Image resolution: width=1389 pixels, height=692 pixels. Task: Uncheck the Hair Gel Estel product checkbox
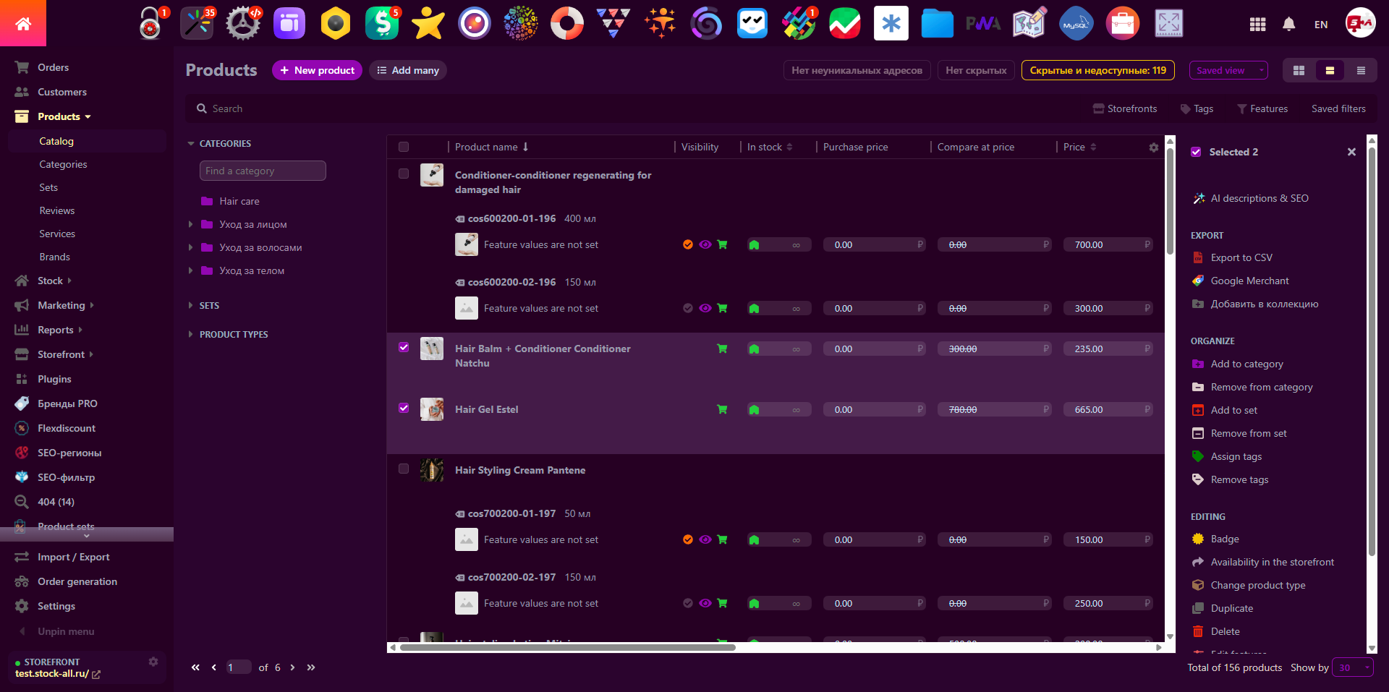click(x=404, y=408)
